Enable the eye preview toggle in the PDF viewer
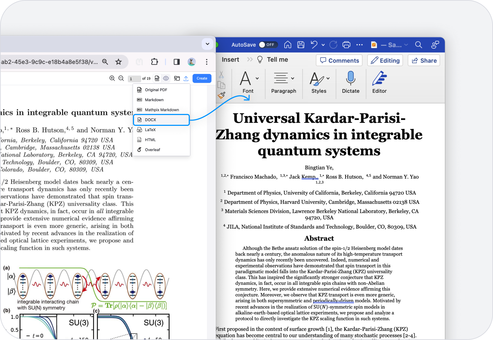The image size is (493, 340). 166,78
